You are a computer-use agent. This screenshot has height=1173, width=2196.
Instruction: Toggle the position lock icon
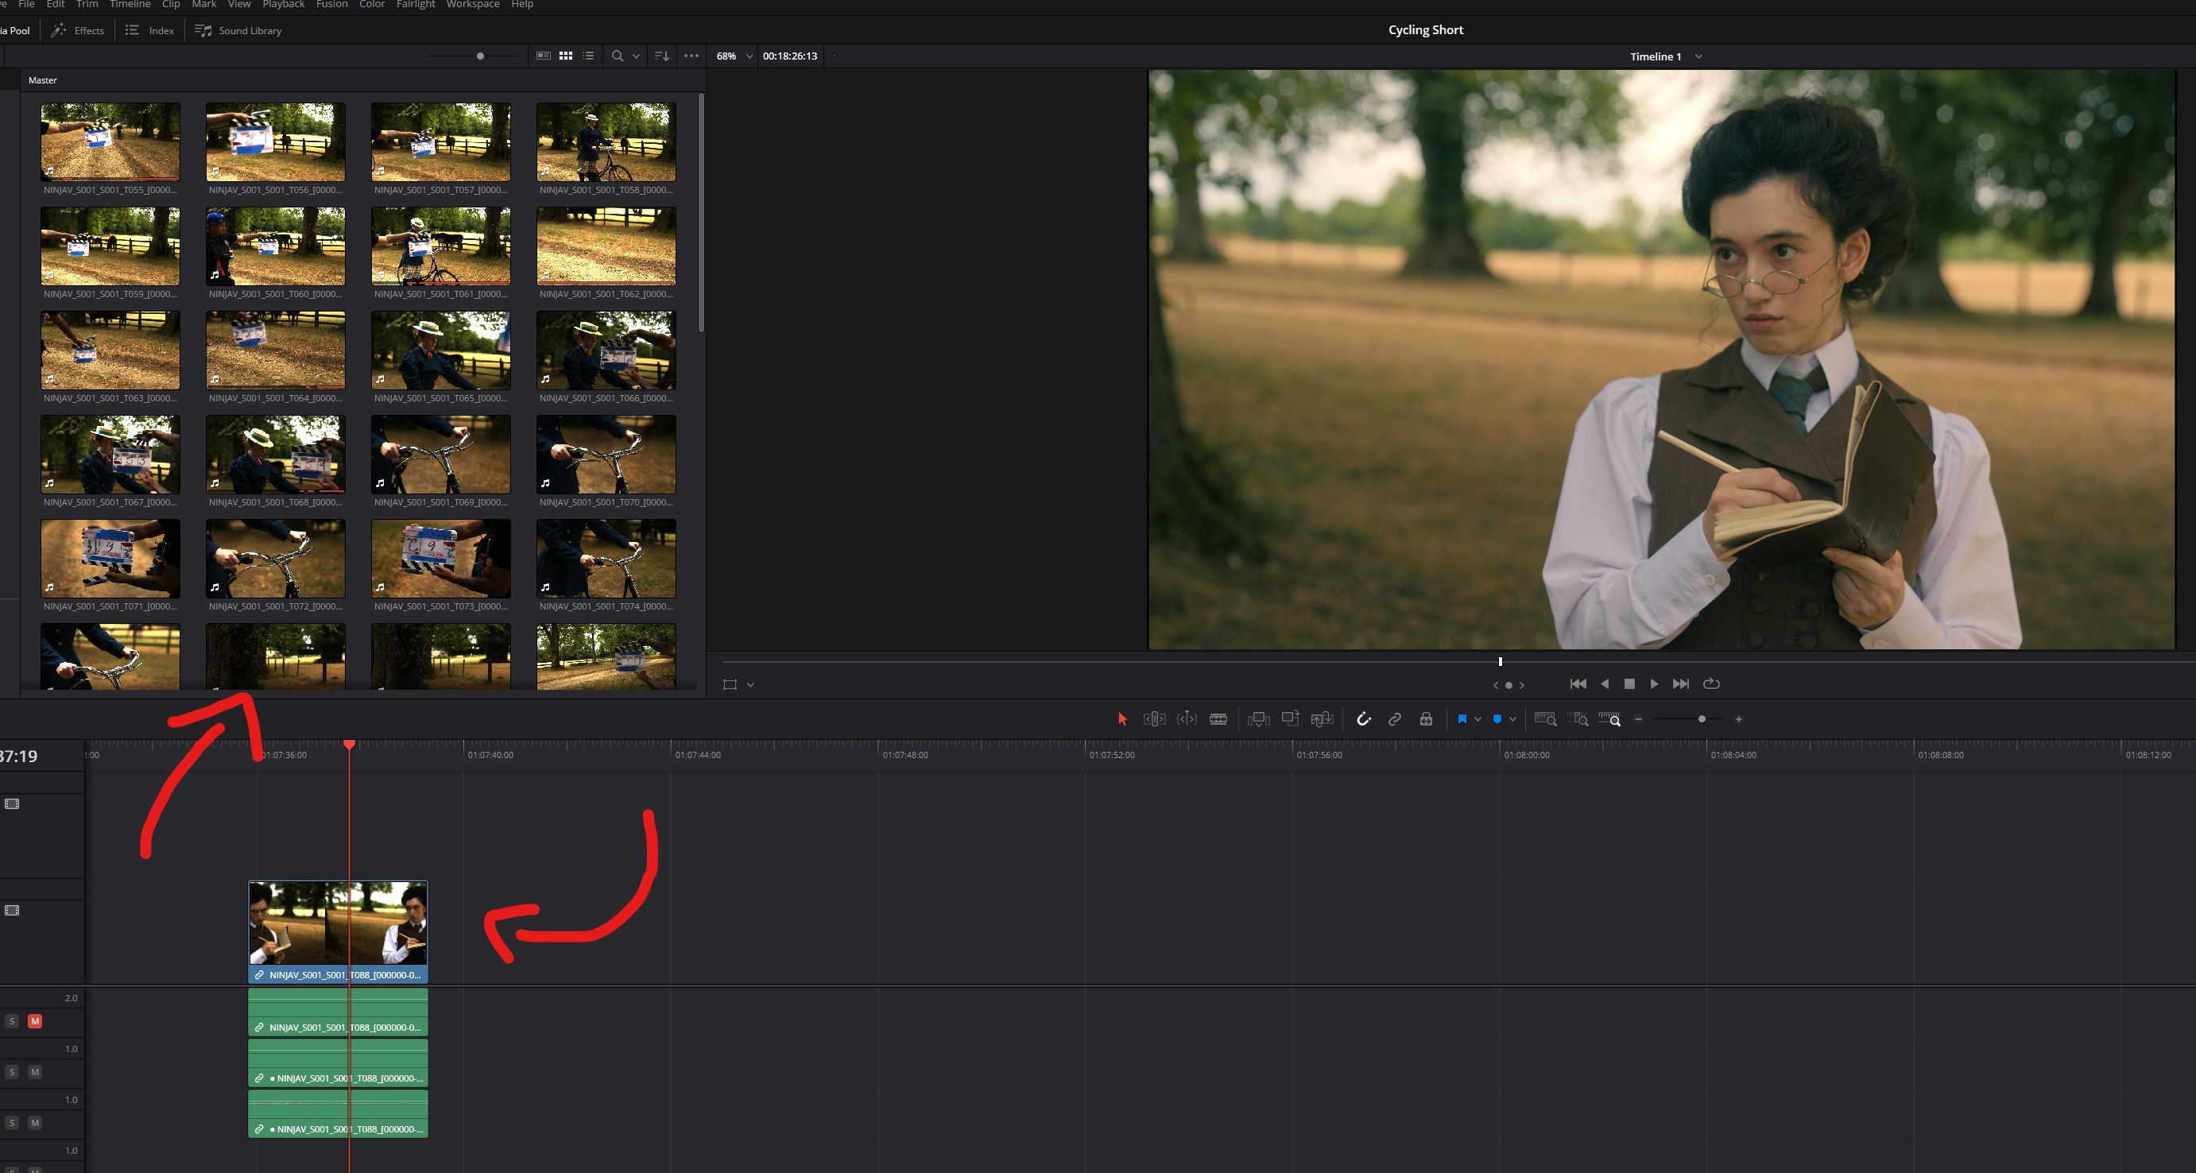1426,719
